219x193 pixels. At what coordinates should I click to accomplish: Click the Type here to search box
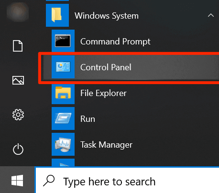tap(127, 180)
